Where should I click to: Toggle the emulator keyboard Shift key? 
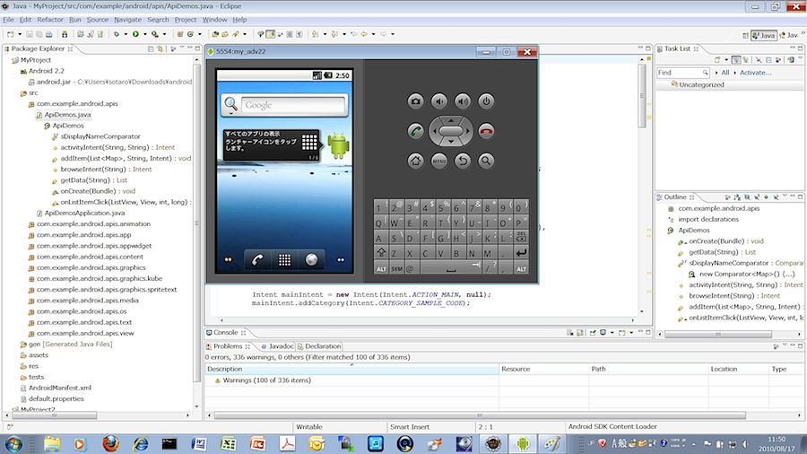[x=381, y=253]
